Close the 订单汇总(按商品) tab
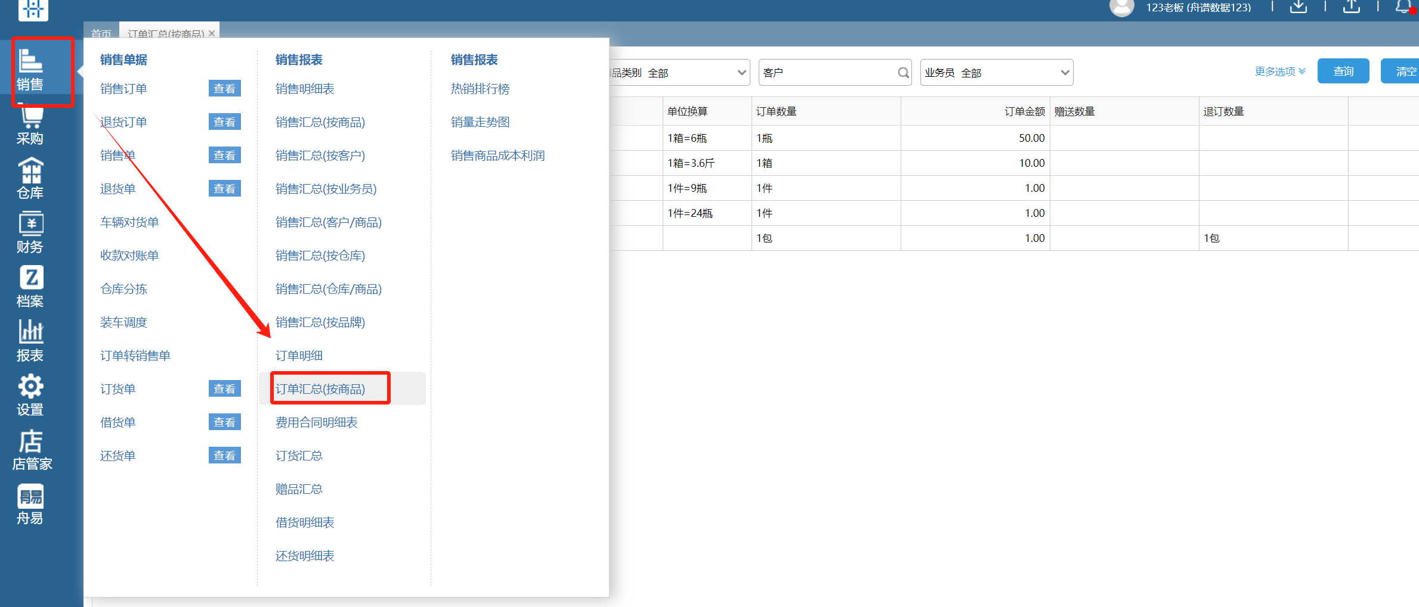Viewport: 1419px width, 607px height. 212,33
